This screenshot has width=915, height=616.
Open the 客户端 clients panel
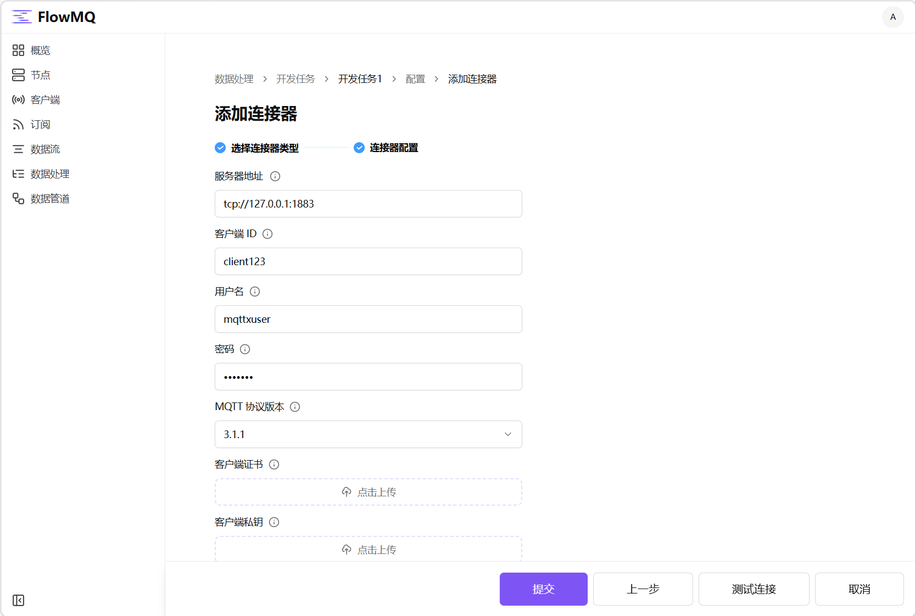pyautogui.click(x=44, y=99)
